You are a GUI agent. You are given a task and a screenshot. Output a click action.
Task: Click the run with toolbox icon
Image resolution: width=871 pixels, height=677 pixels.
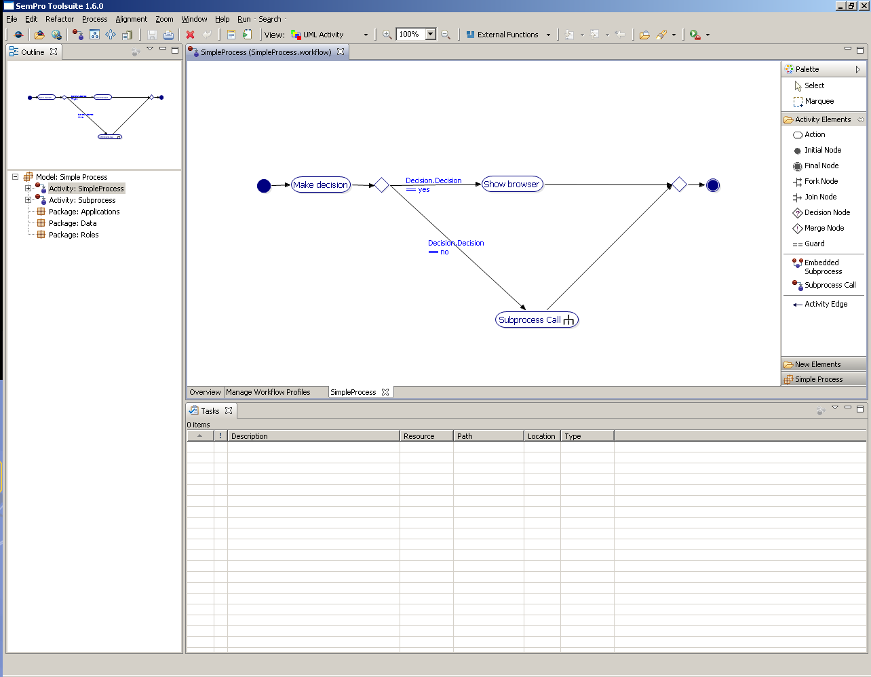[695, 35]
